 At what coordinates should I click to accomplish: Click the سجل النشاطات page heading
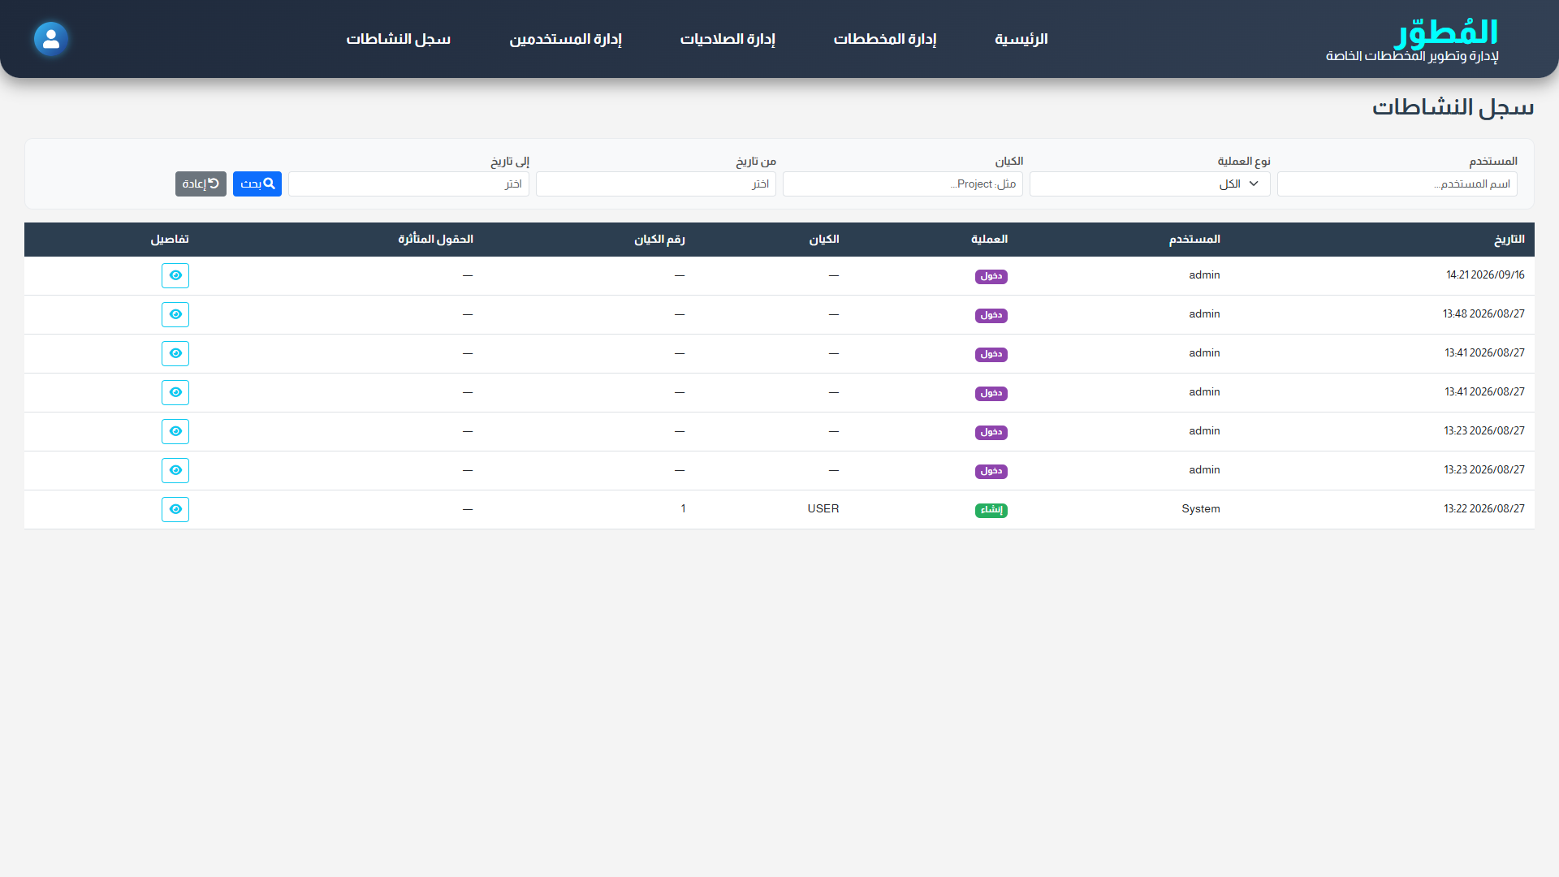coord(1453,107)
